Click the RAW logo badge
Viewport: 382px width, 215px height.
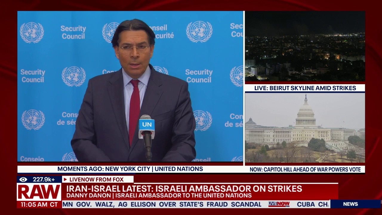[39, 192]
